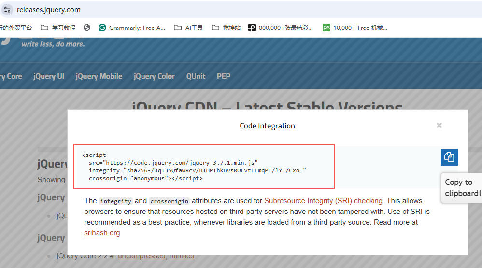Open the 800,000+张最精彩... bookmark
The width and height of the screenshot is (482, 268).
click(x=281, y=28)
